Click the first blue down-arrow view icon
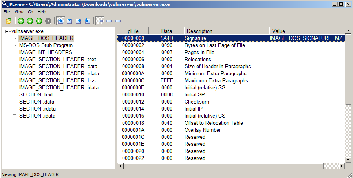The height and width of the screenshot is (178, 353). 60,21
